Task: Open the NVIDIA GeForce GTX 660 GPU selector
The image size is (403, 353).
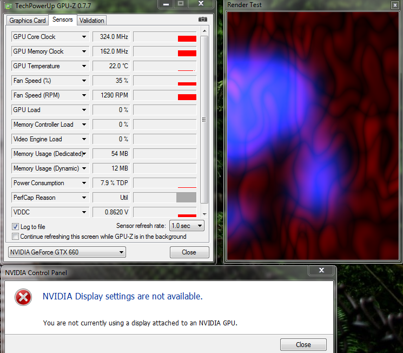Action: [67, 252]
